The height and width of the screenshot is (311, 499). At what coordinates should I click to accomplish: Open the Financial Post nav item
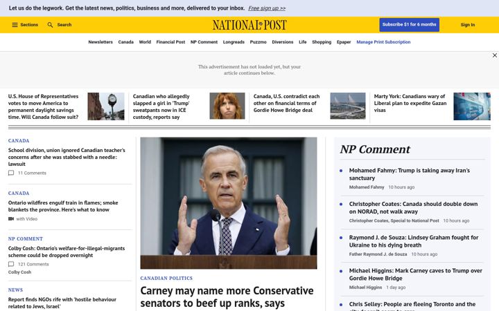click(170, 42)
